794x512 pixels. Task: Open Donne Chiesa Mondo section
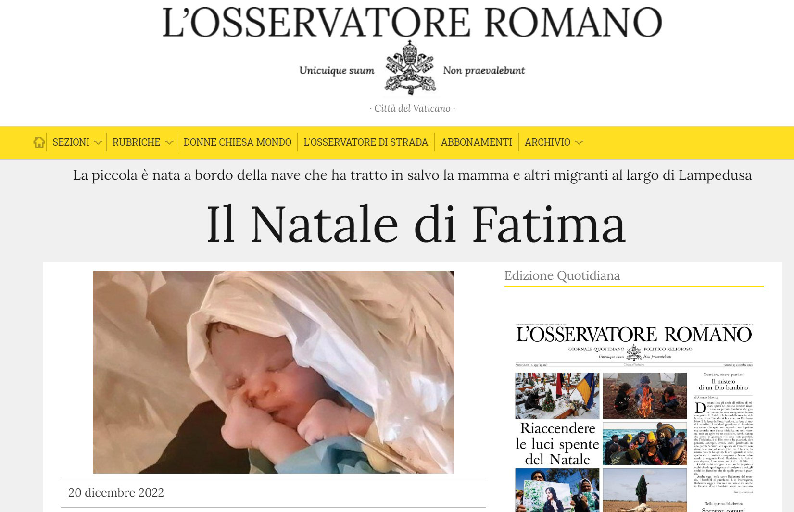[x=237, y=142]
